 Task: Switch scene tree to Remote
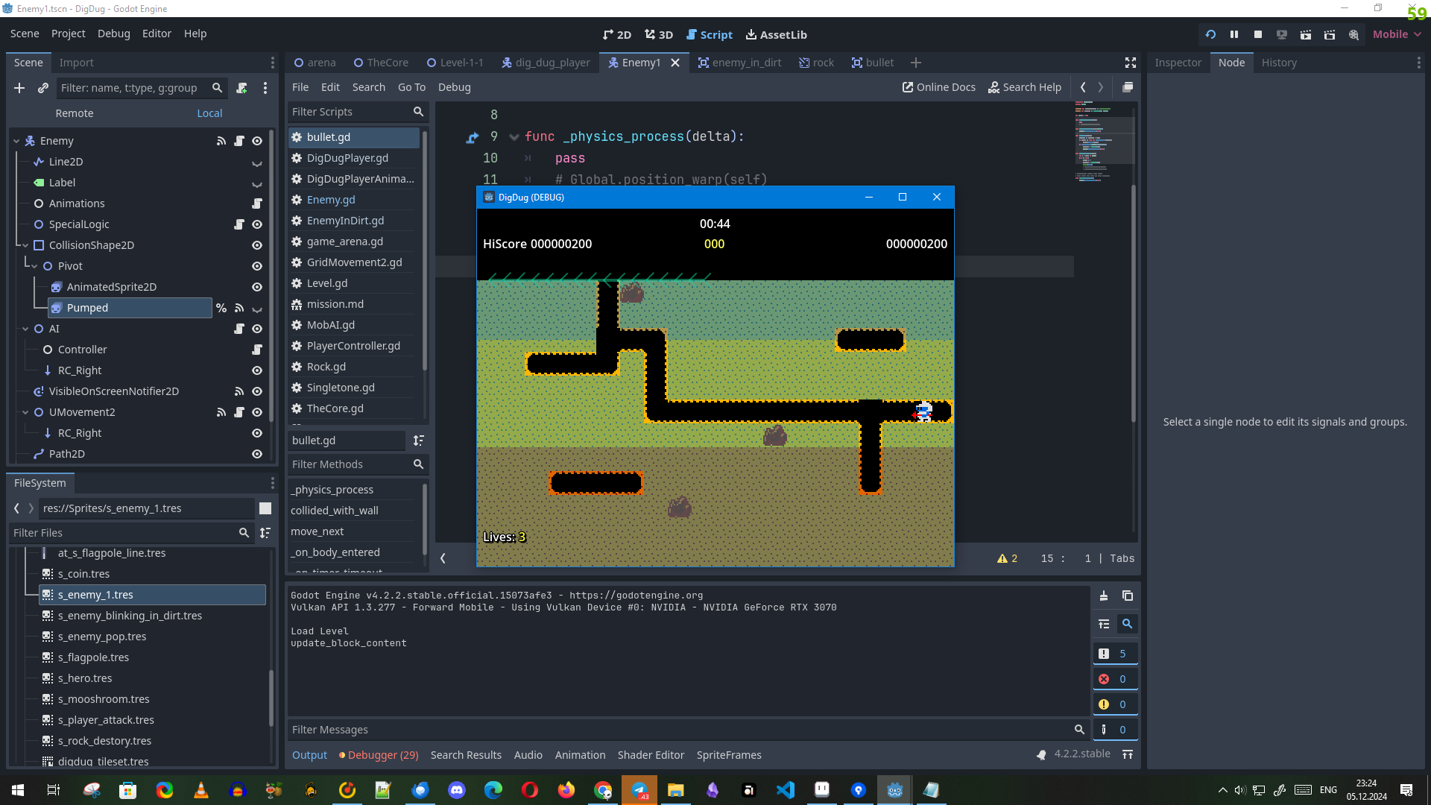(x=75, y=113)
